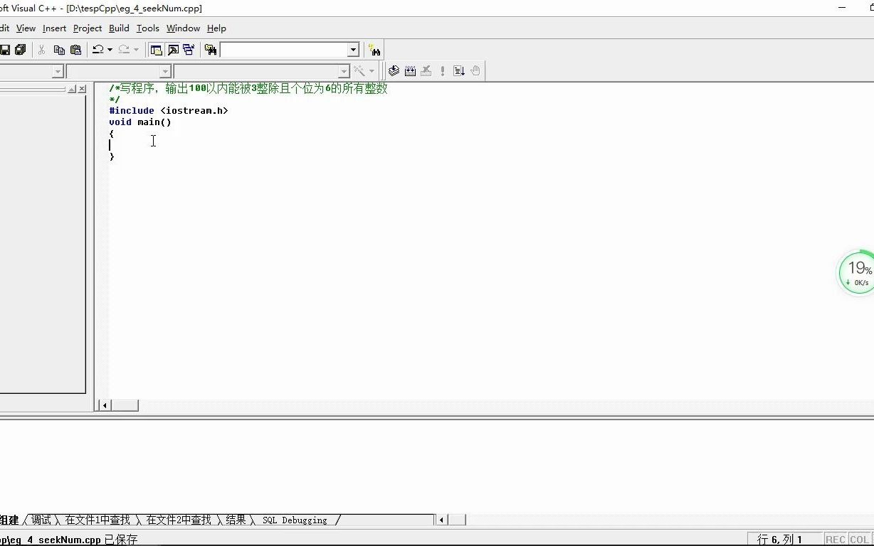
Task: Build the project with the Build icon
Action: 410,70
